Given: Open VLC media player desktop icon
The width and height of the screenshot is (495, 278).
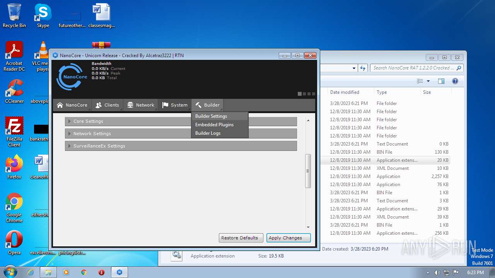Looking at the screenshot, I should click(42, 56).
